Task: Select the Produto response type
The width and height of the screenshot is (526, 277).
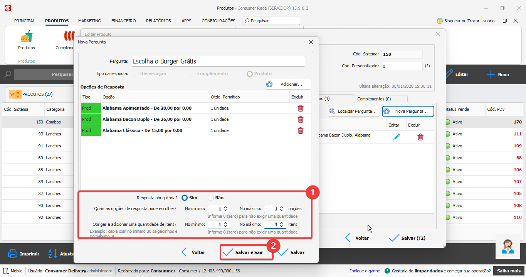Action: pos(250,73)
